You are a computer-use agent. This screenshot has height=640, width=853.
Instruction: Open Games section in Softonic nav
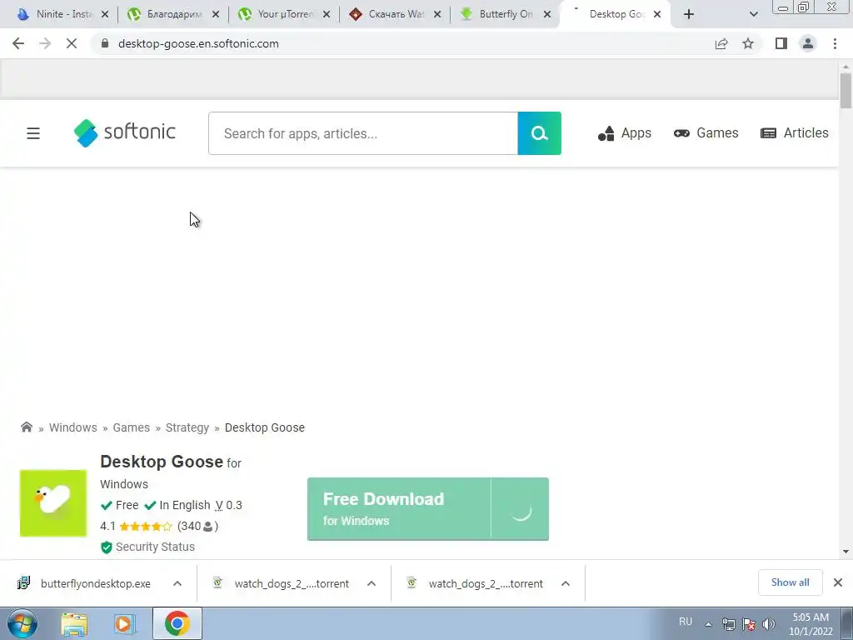click(706, 133)
